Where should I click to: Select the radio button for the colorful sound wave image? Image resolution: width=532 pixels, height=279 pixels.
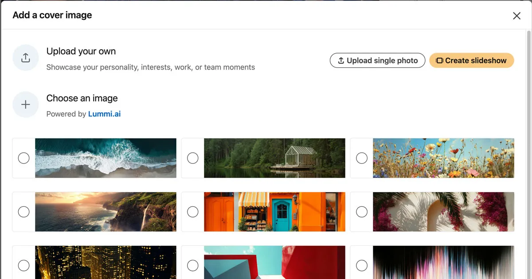[x=362, y=265]
